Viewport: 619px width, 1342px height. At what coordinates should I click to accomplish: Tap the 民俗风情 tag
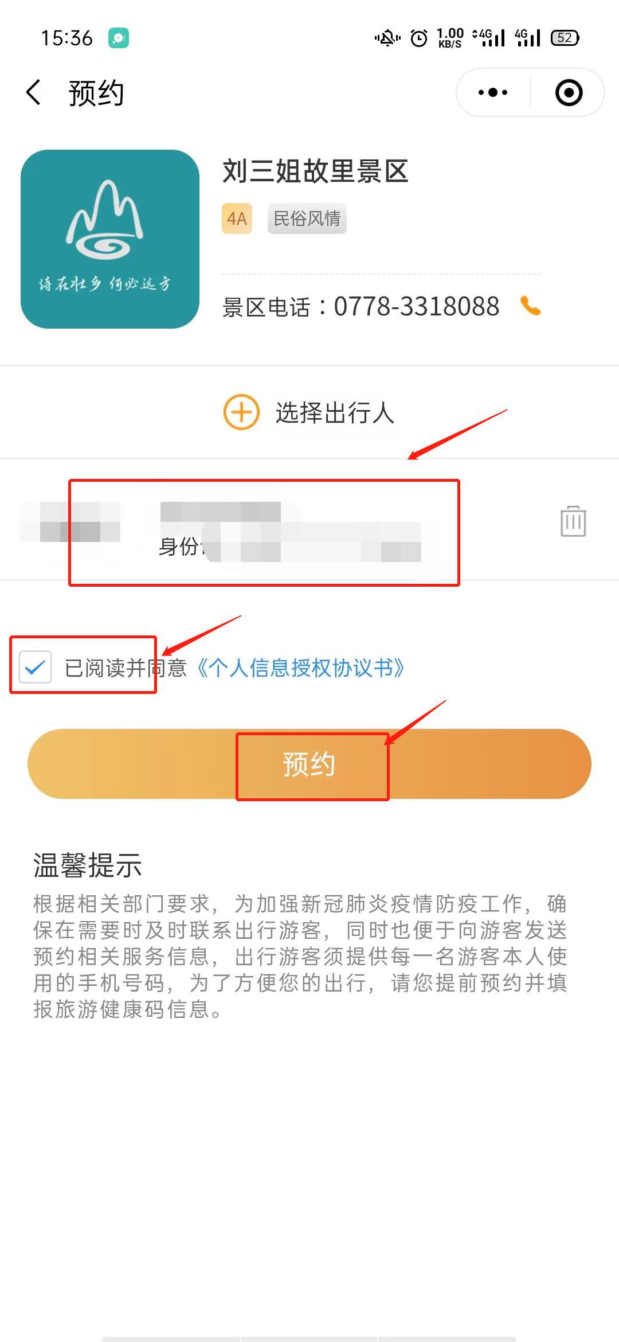pyautogui.click(x=307, y=219)
